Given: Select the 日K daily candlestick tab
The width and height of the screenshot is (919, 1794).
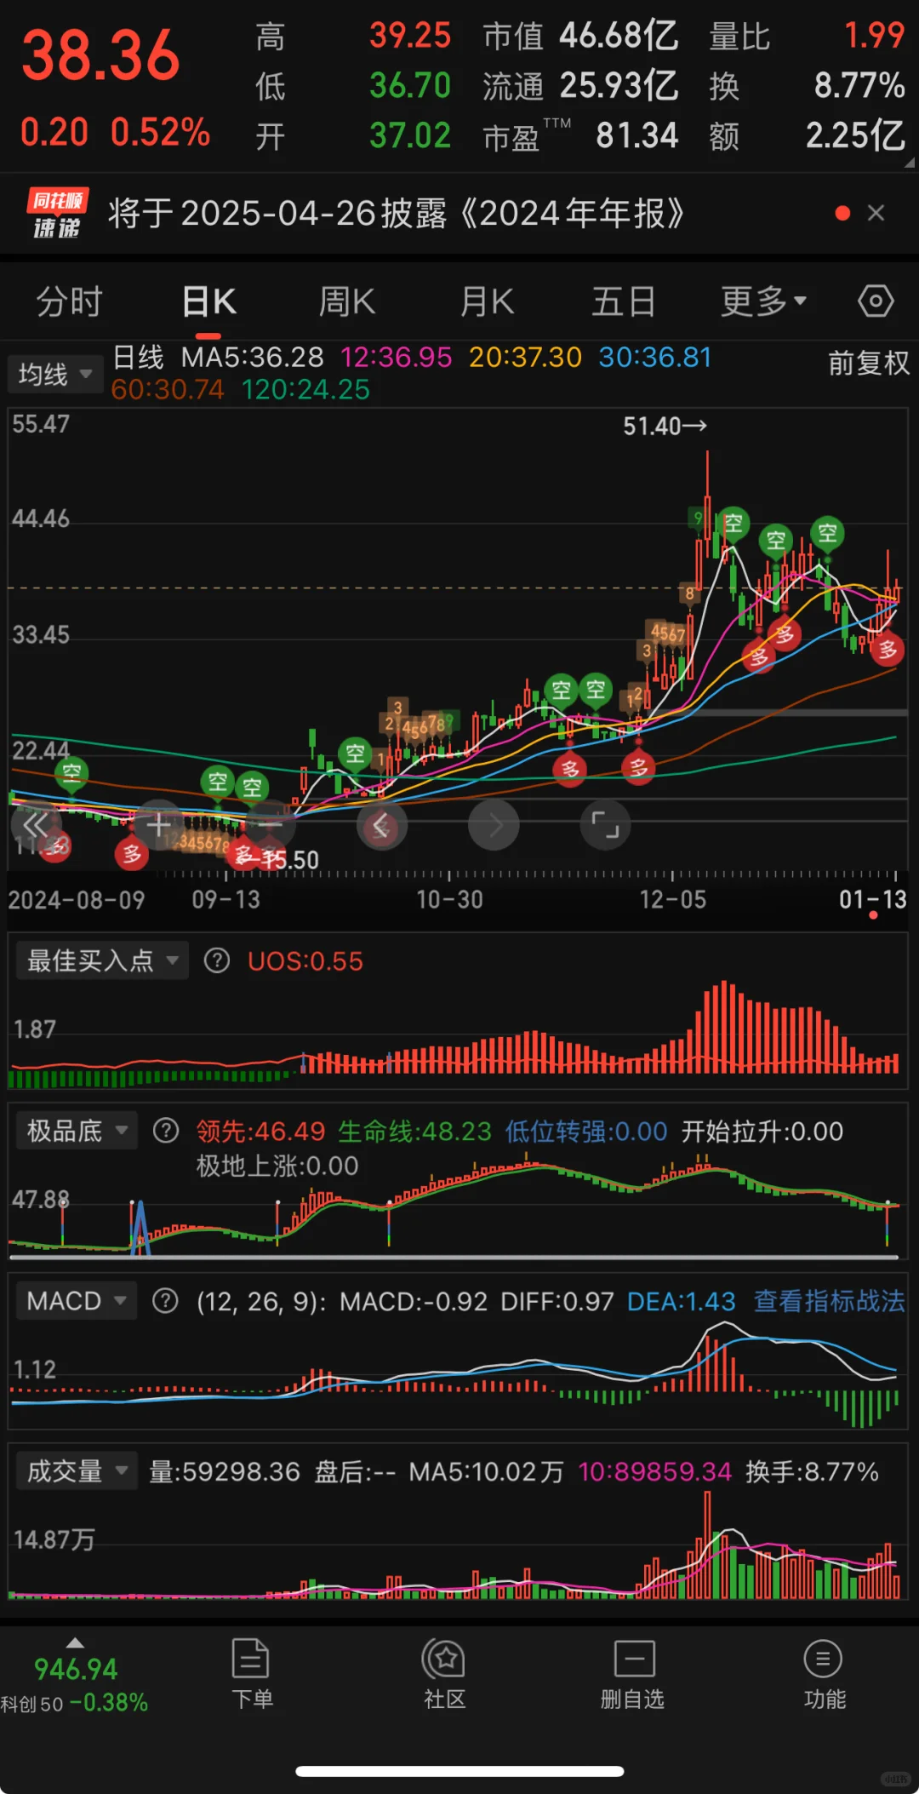Looking at the screenshot, I should [x=208, y=301].
